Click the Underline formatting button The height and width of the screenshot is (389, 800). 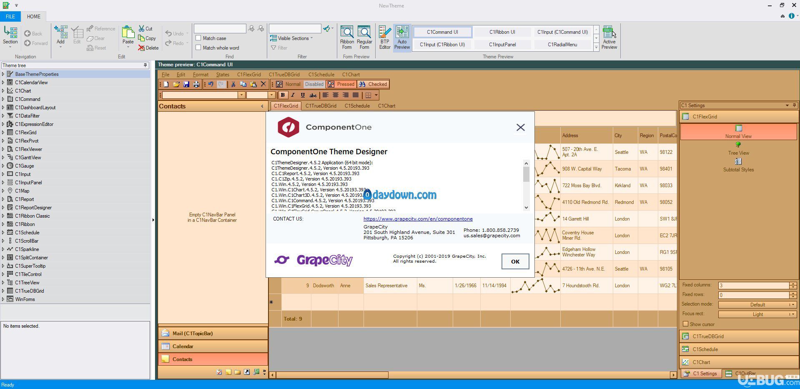303,95
